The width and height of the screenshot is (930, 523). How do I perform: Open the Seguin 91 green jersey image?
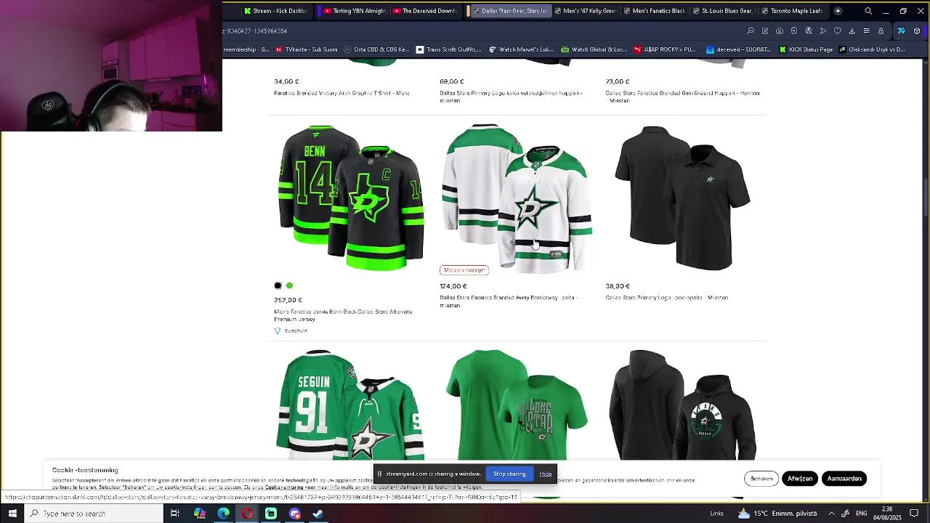click(351, 404)
